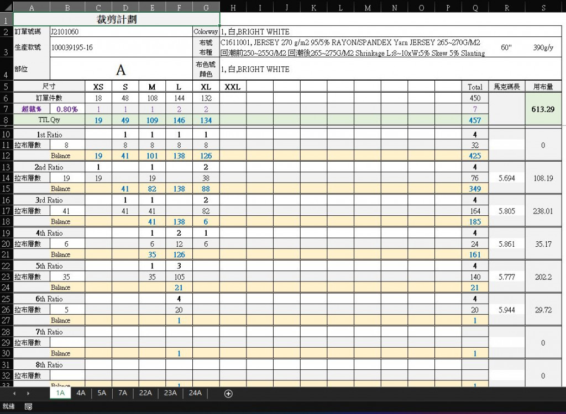Switch to the 7A sheet tab
This screenshot has height=414, width=566.
coord(123,392)
